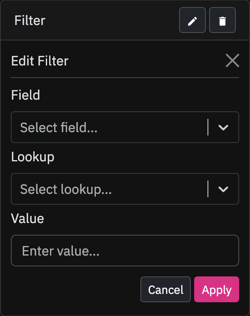Focus the Enter value text box
The height and width of the screenshot is (316, 250).
pyautogui.click(x=125, y=251)
